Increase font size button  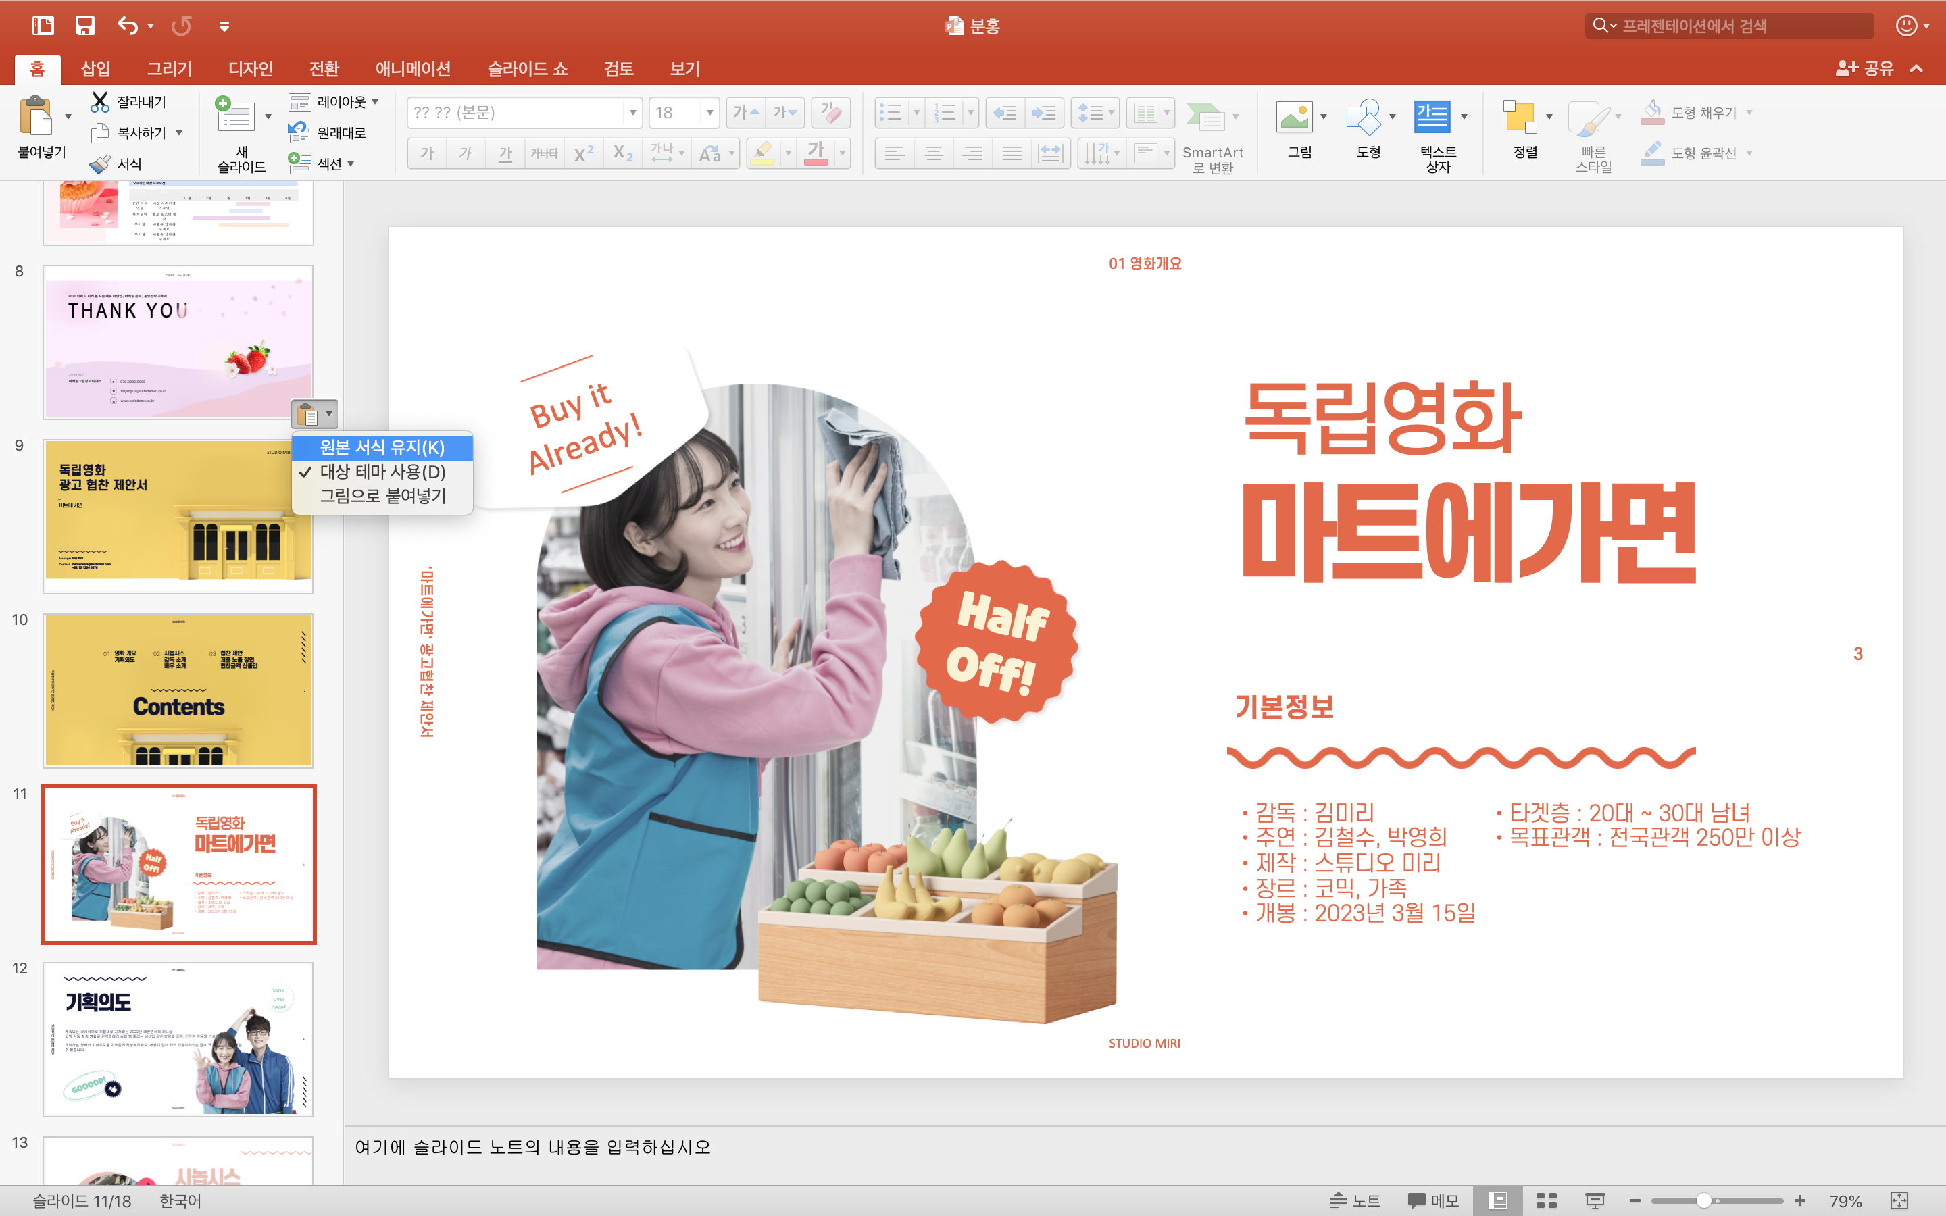(745, 113)
